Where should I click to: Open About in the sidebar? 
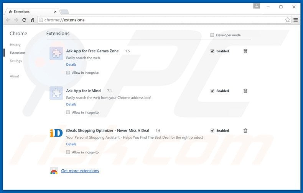coord(15,76)
